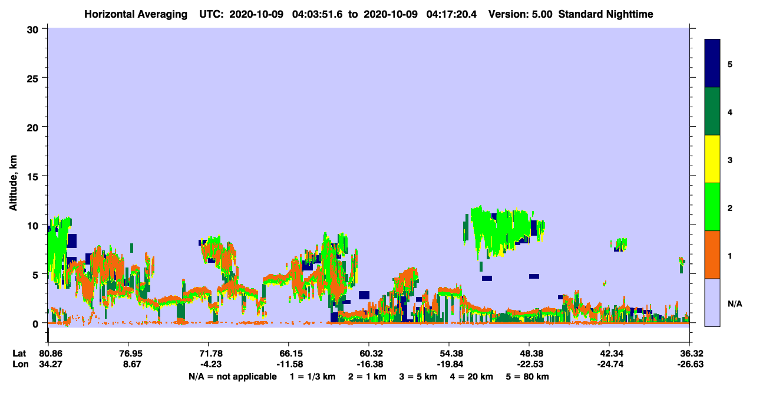The image size is (766, 393).
Task: Click the yellow colorbar segment labeled 3
Action: [x=712, y=159]
